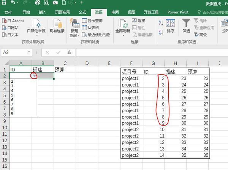The image size is (228, 170).
Task: Open the 排序 sort dialog
Action: tap(170, 26)
